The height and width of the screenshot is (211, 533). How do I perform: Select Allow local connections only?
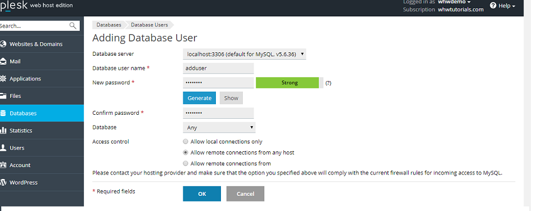(186, 142)
